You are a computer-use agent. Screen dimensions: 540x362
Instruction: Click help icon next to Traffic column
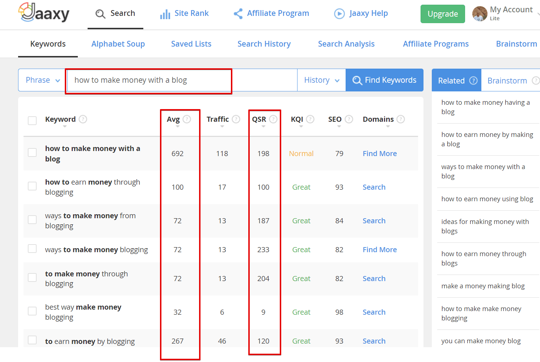pos(236,119)
